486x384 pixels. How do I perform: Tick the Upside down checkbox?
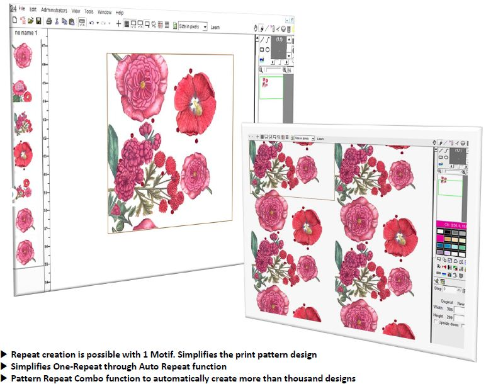click(436, 322)
